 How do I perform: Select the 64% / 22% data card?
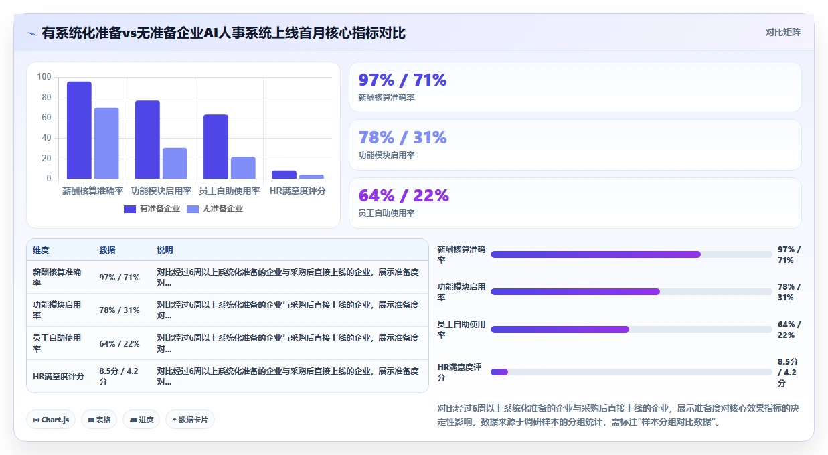click(575, 203)
